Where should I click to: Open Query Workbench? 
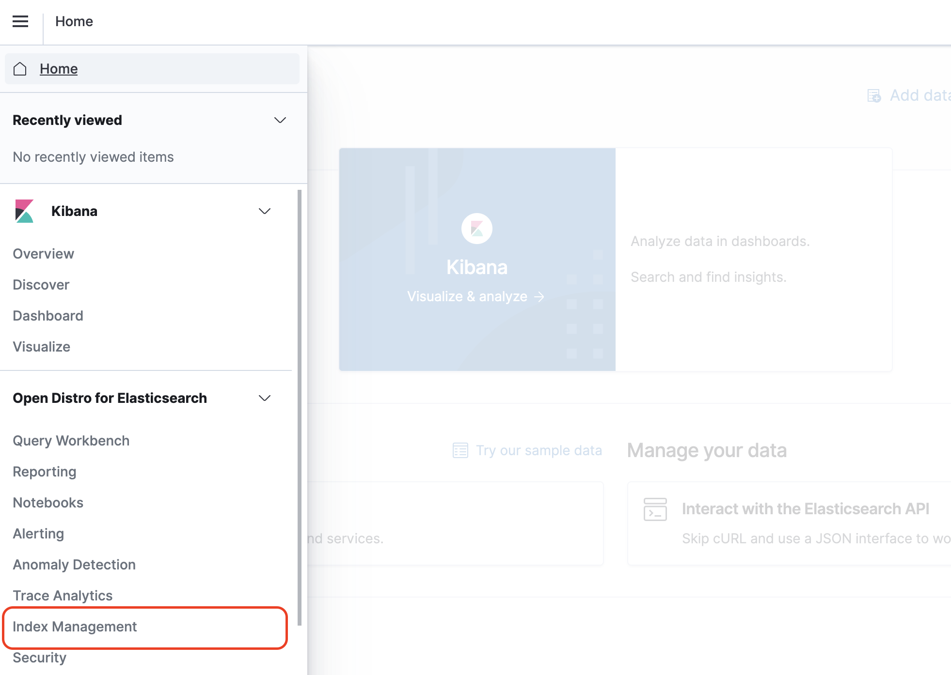(x=71, y=441)
